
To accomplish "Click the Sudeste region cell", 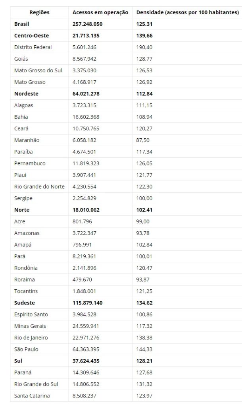I will 25,303.
